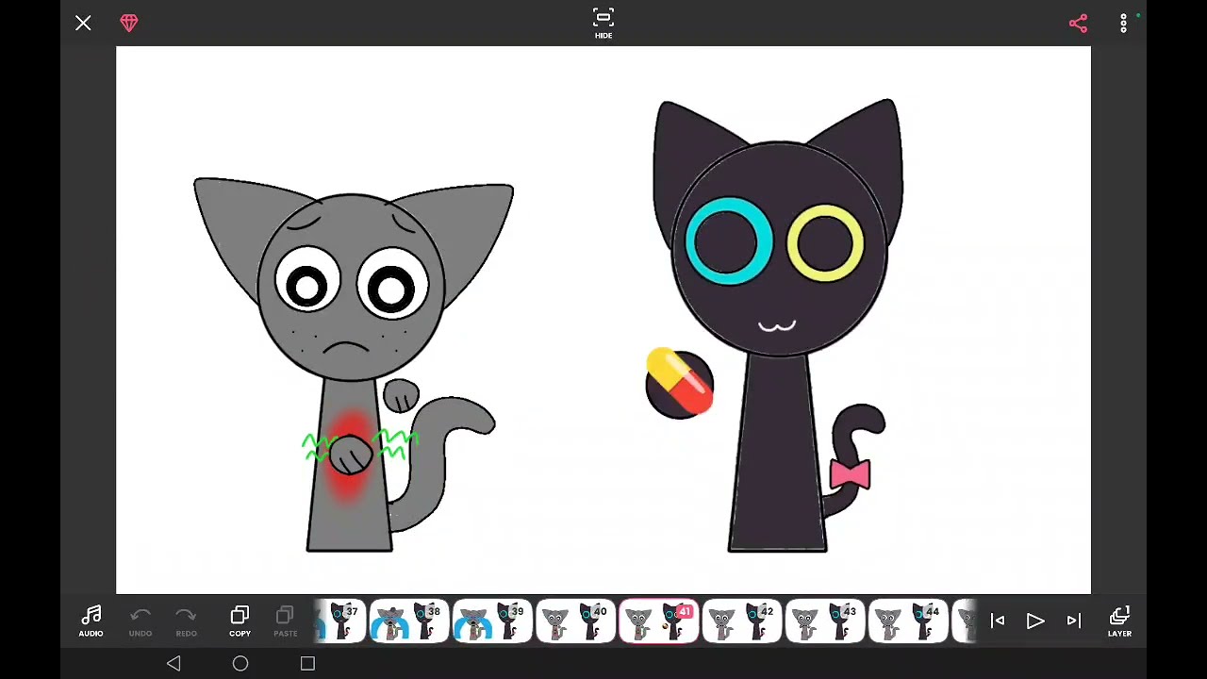Viewport: 1207px width, 679px height.
Task: Share the animation project
Action: tap(1078, 24)
